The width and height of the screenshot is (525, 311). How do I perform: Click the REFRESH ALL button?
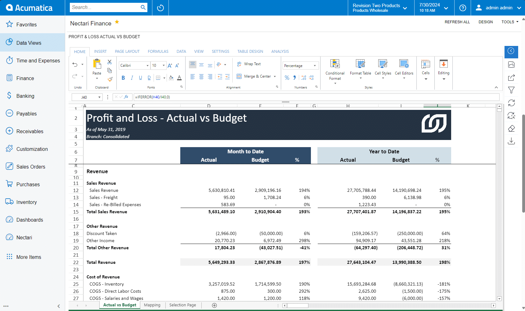point(457,22)
